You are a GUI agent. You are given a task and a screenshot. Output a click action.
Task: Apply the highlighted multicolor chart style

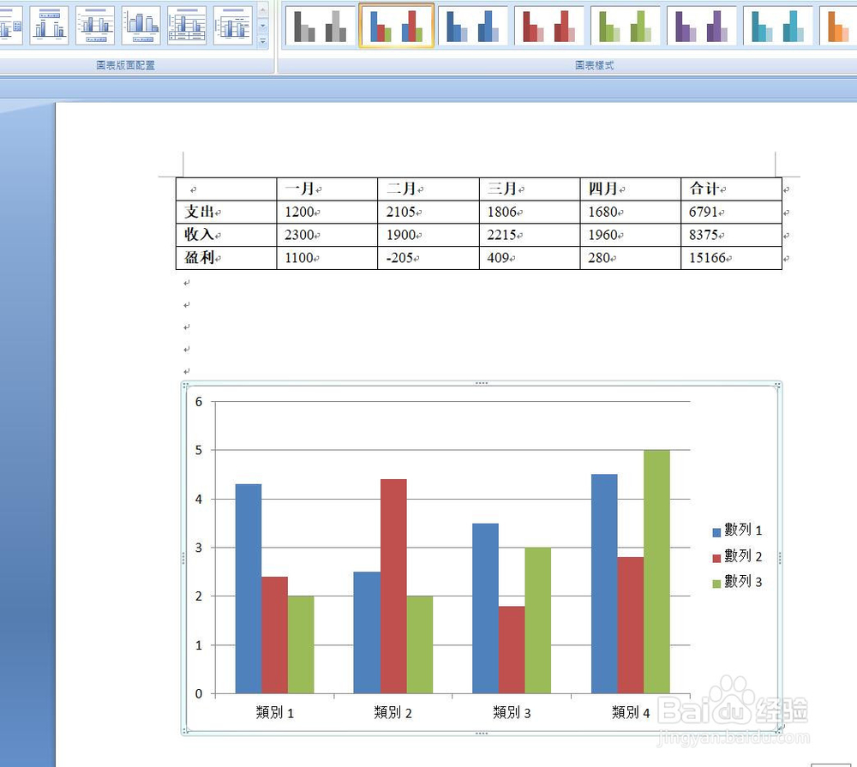pos(396,24)
